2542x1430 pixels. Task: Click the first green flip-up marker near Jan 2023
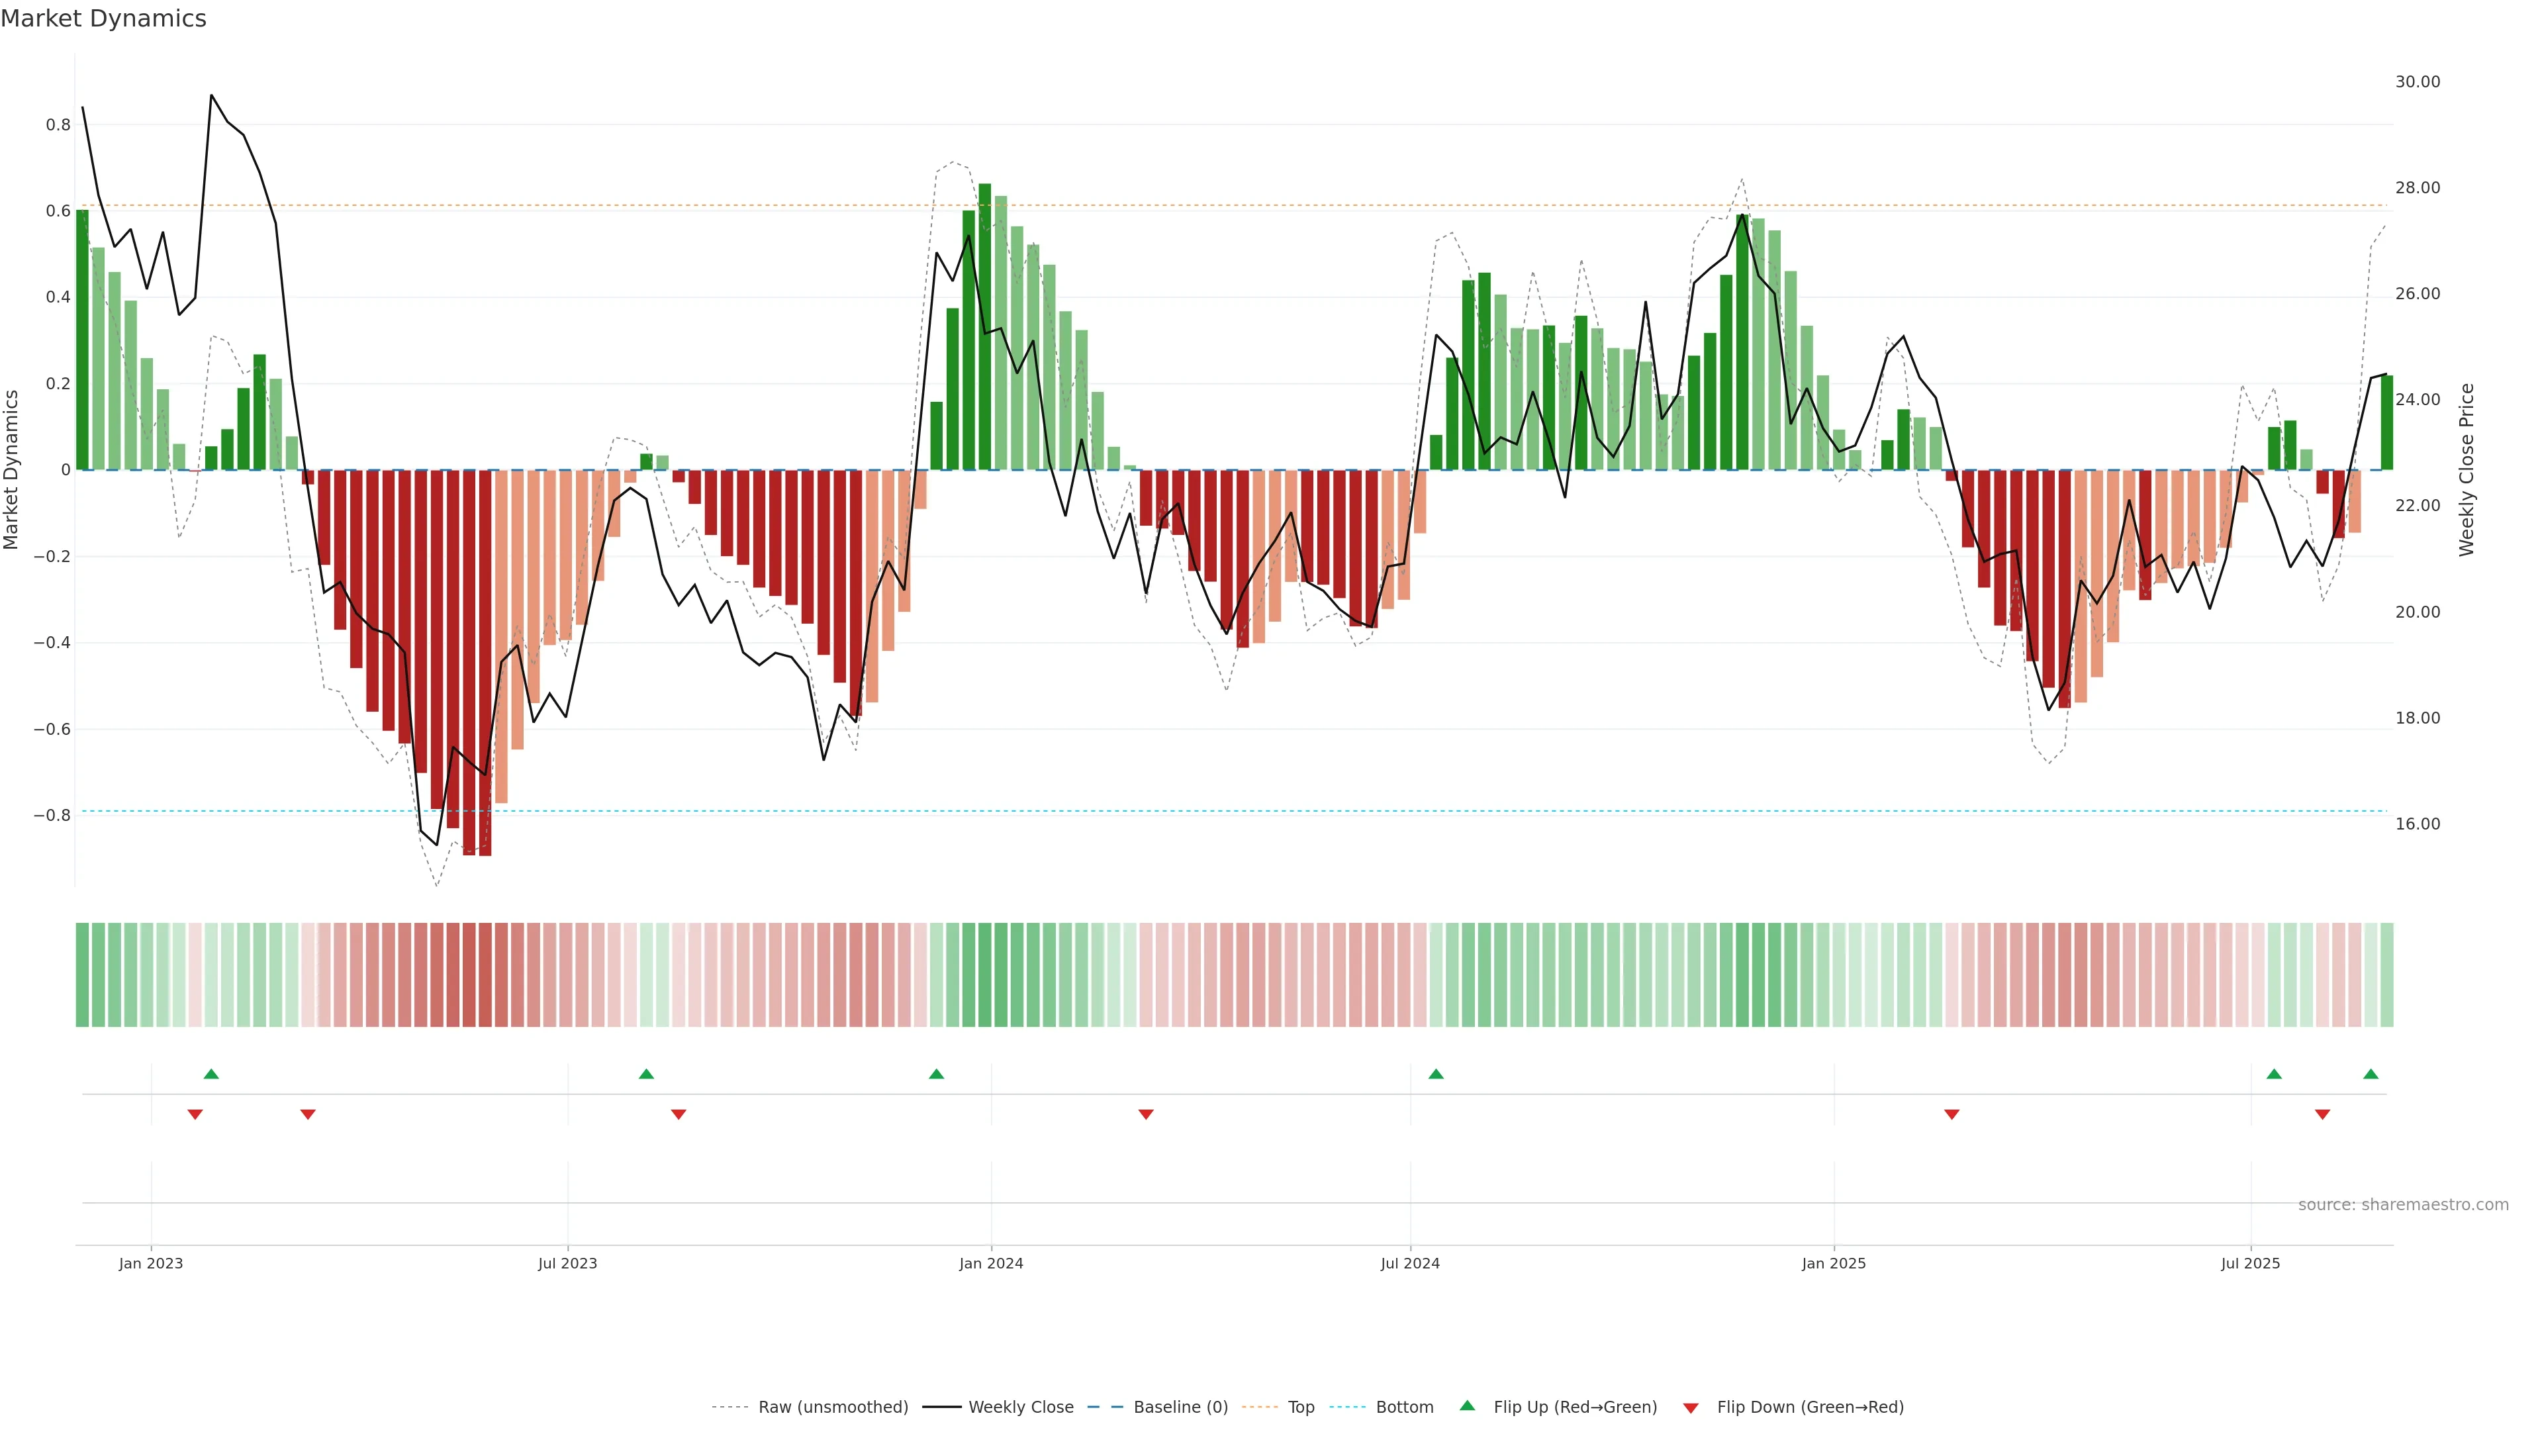point(211,1074)
